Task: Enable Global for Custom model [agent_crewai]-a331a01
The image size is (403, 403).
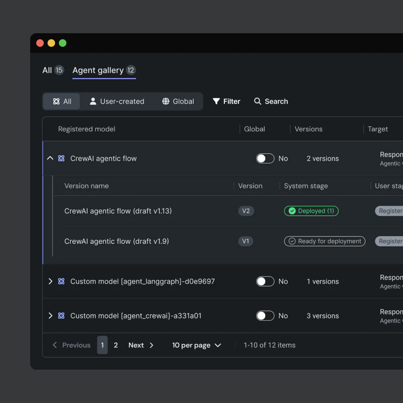Action: pos(265,315)
